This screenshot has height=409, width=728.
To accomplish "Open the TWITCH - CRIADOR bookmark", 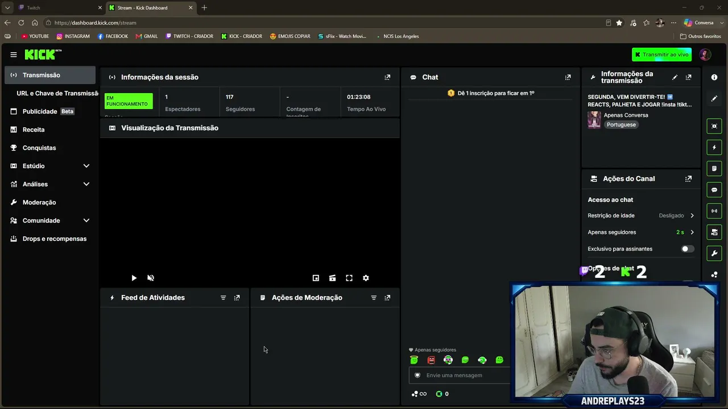I will click(189, 36).
